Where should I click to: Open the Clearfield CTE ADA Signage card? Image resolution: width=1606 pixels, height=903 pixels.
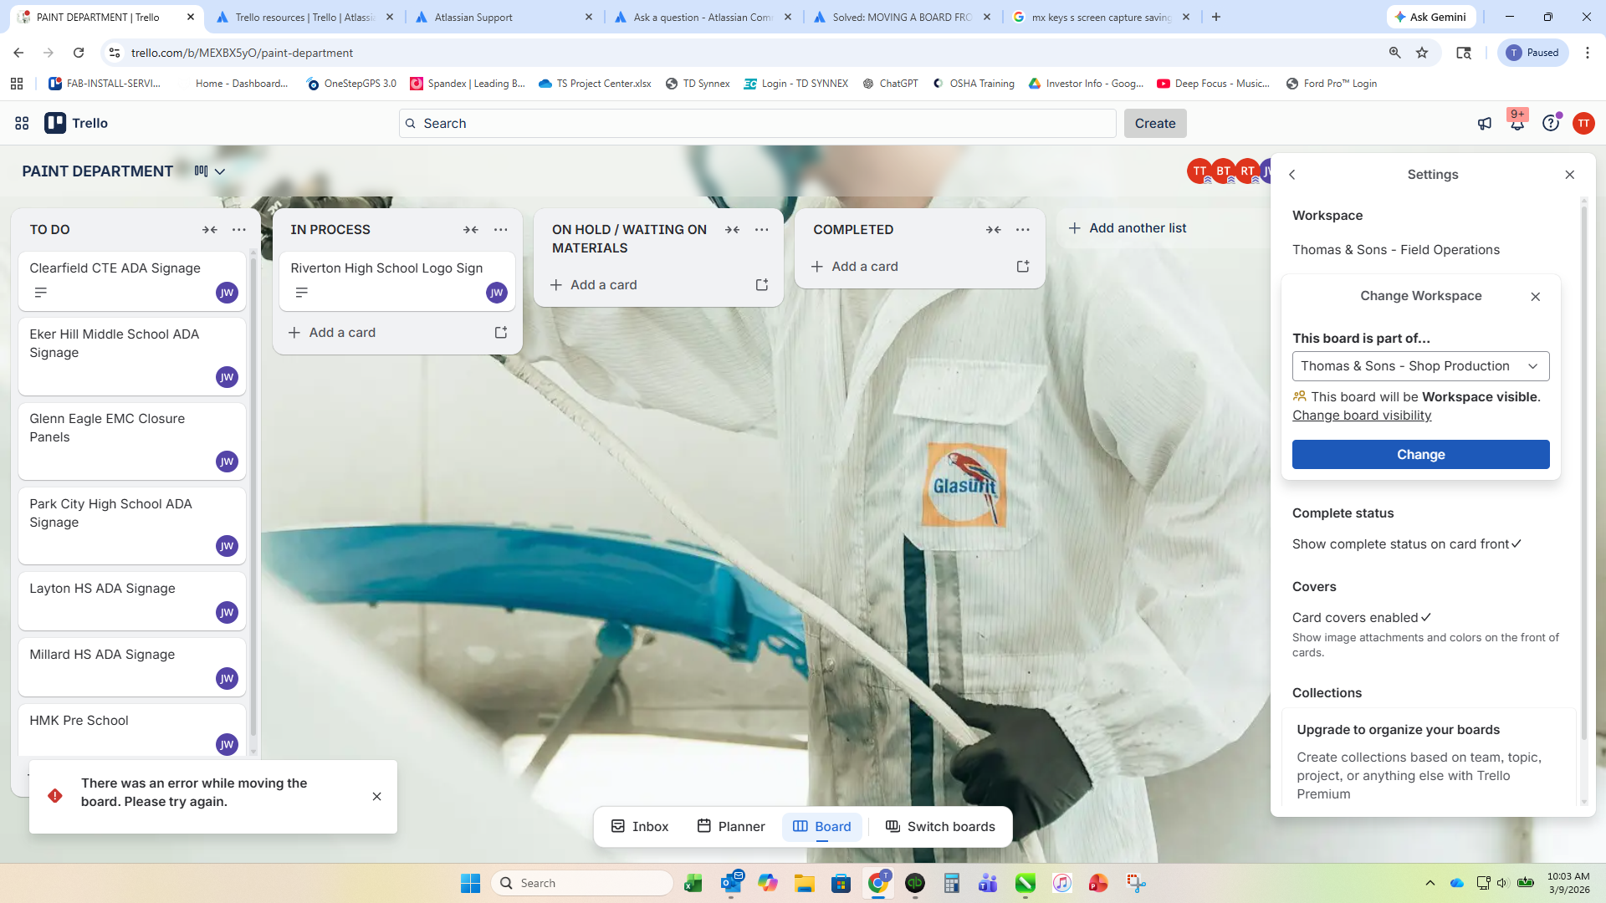point(132,281)
